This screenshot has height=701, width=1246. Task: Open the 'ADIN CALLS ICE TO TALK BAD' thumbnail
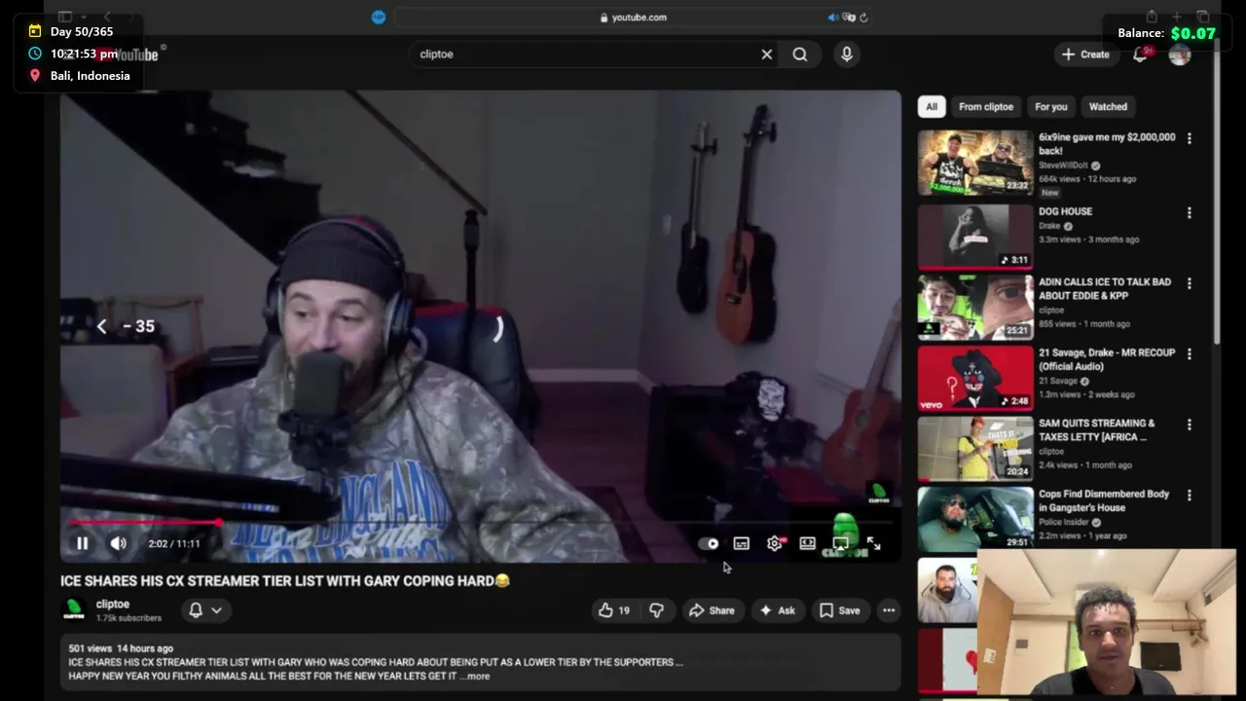(x=975, y=307)
